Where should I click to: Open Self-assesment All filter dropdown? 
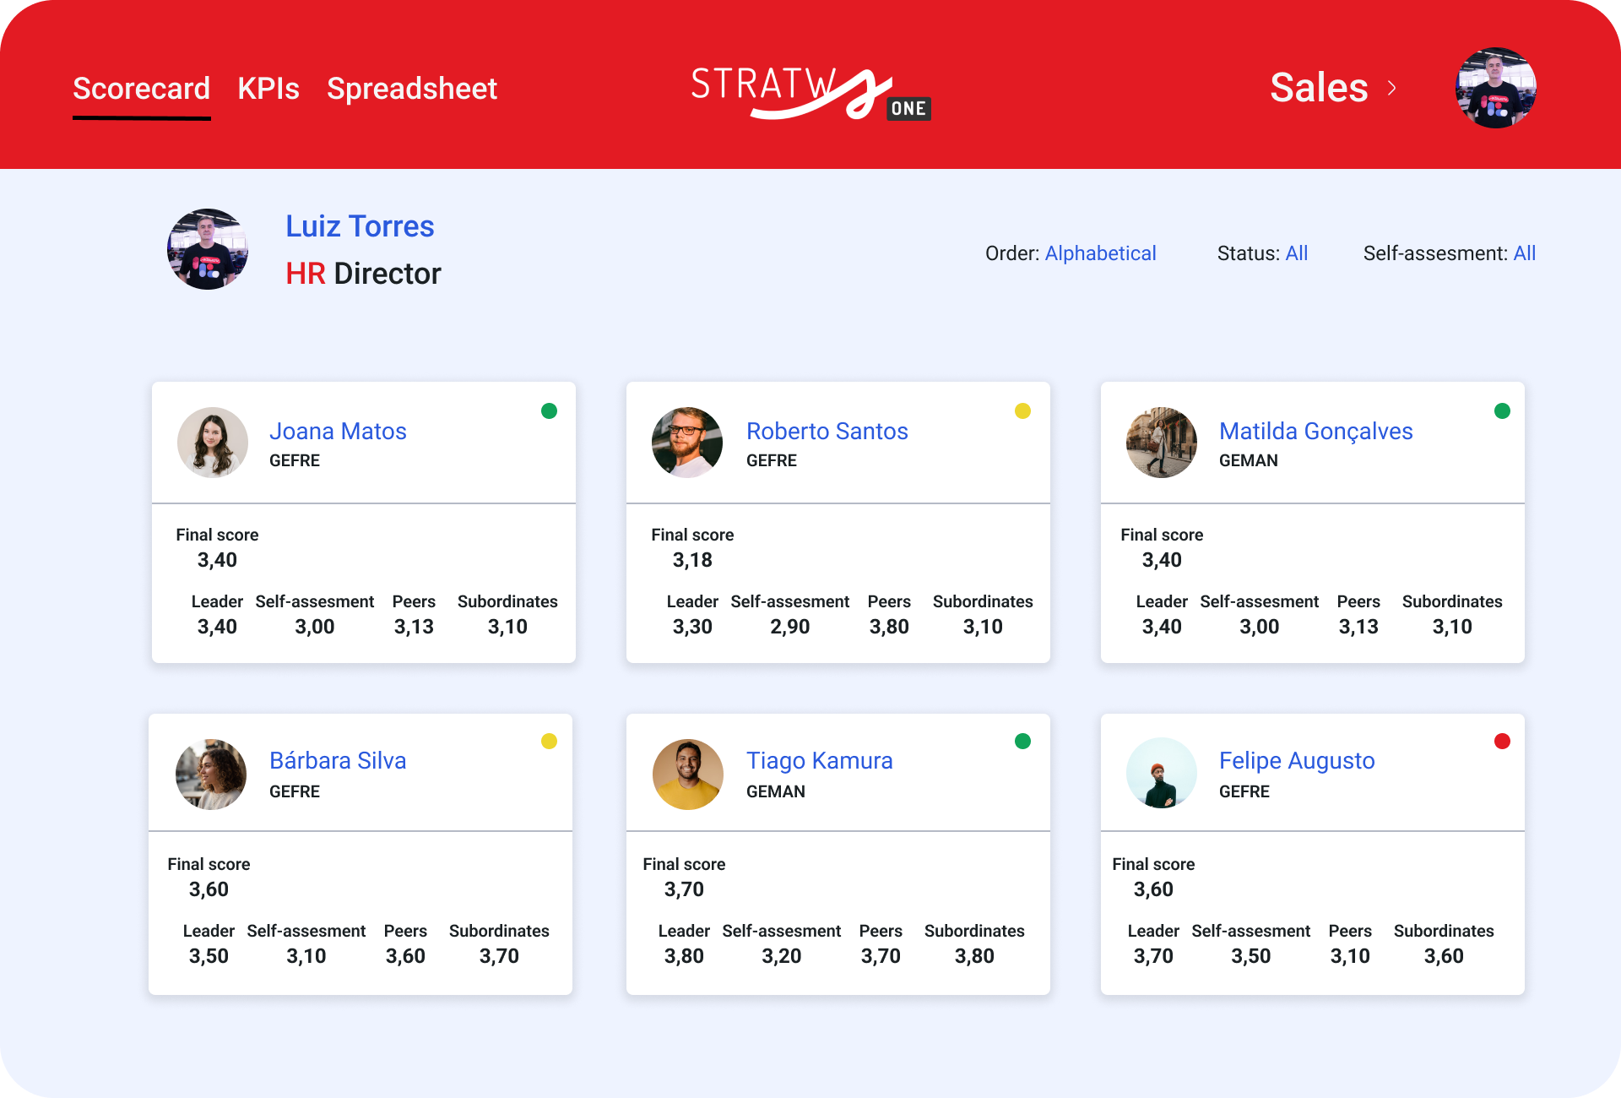(1524, 253)
